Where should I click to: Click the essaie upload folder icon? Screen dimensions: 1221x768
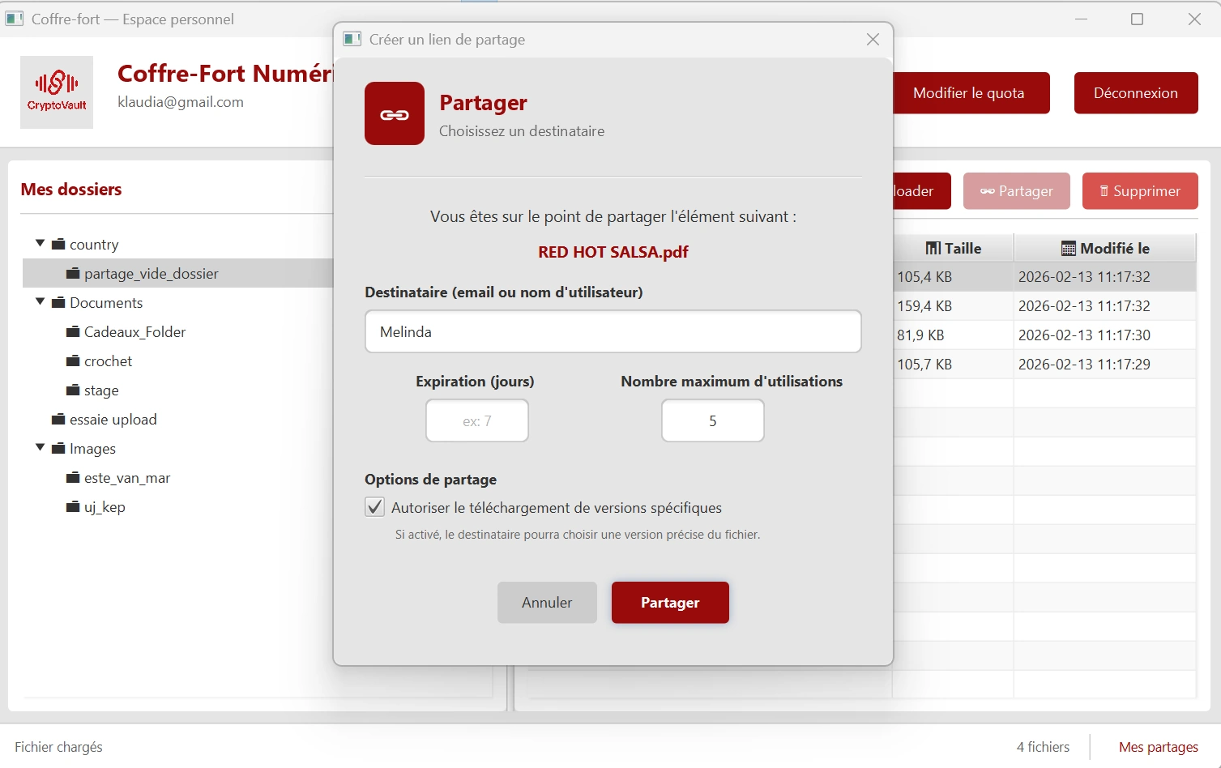point(58,420)
